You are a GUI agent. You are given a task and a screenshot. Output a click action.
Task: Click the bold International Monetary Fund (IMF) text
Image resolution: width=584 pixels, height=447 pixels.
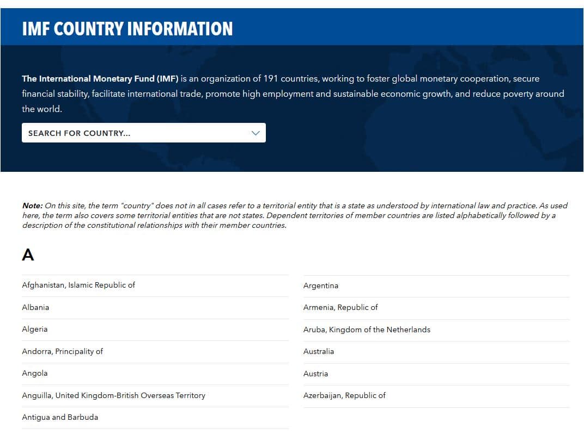pyautogui.click(x=100, y=79)
